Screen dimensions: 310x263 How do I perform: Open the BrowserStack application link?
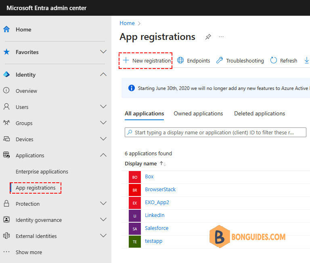pyautogui.click(x=160, y=189)
